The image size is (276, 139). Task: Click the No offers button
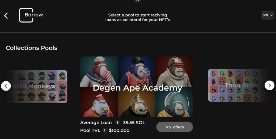coord(175,127)
